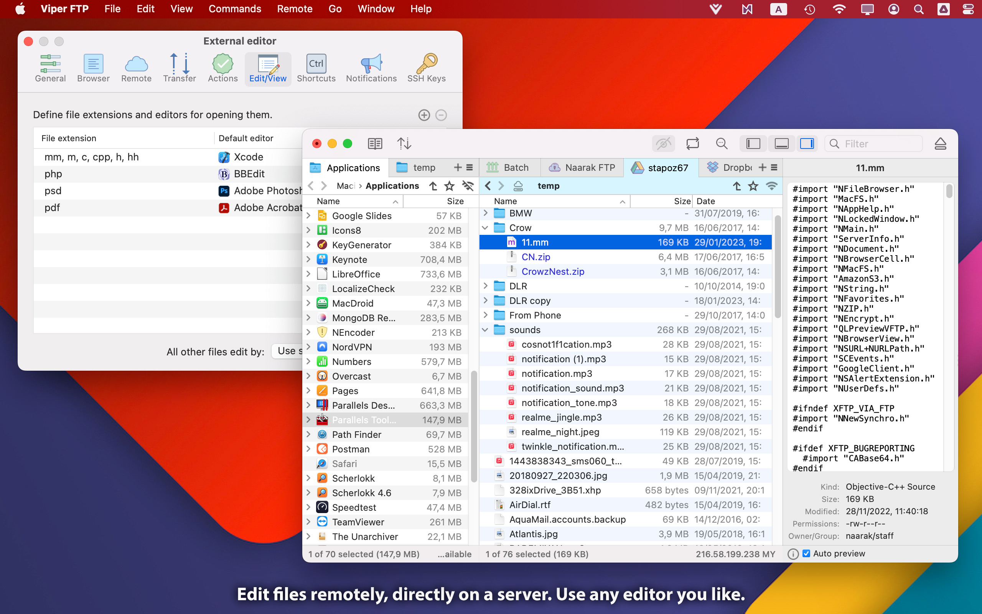Image resolution: width=982 pixels, height=614 pixels.
Task: Collapse the Crow folder
Action: pyautogui.click(x=485, y=228)
